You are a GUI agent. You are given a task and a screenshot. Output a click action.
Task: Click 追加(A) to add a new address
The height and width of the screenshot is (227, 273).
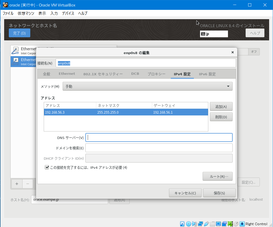[x=221, y=106]
